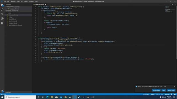Launch Google Chrome from the taskbar
This screenshot has height=99, width=177.
tap(66, 97)
